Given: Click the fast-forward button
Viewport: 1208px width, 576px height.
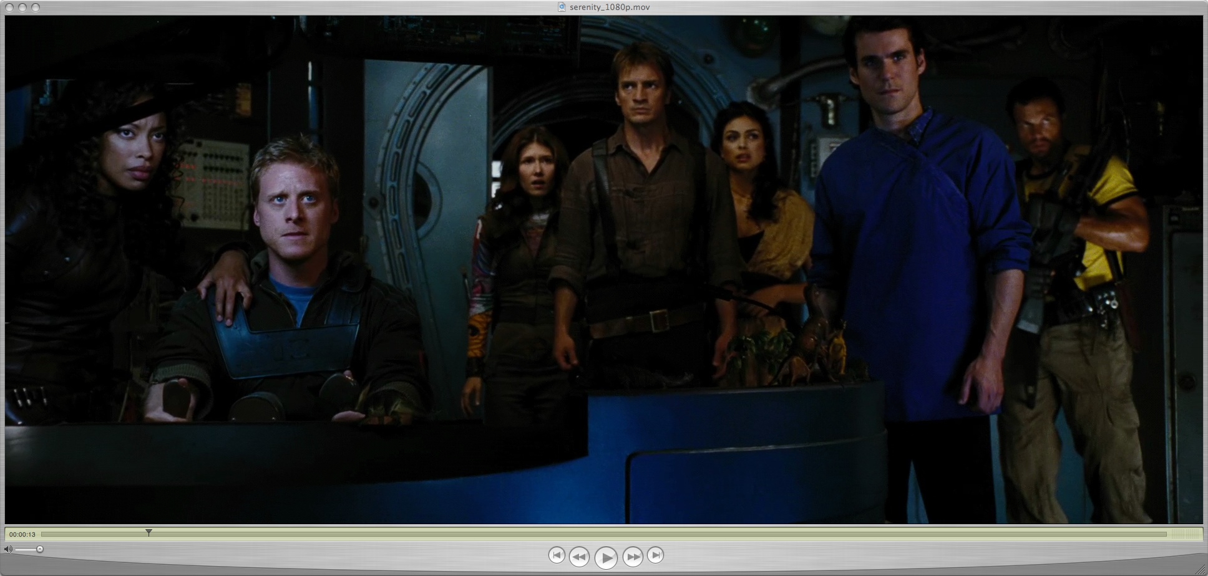Looking at the screenshot, I should tap(632, 557).
